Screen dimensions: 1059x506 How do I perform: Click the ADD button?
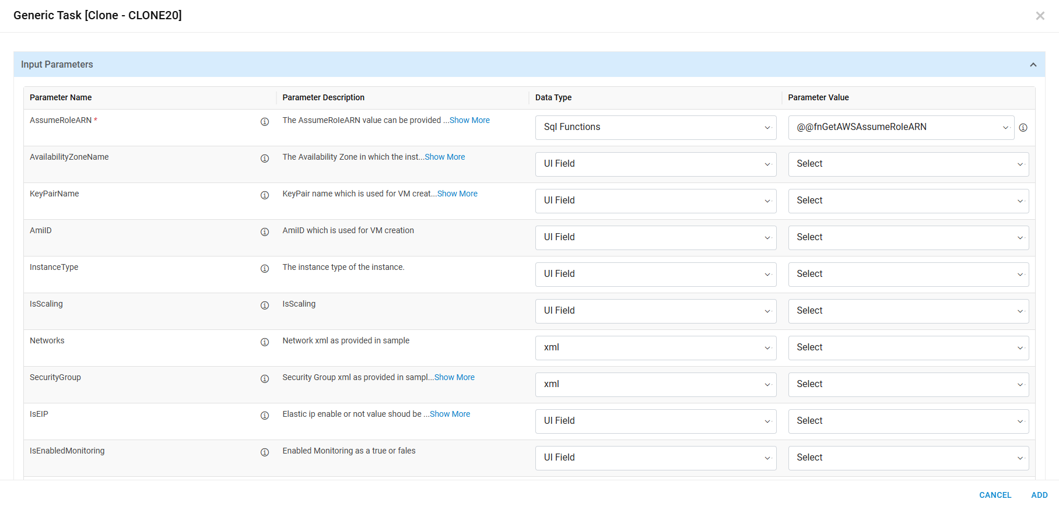pos(1039,495)
